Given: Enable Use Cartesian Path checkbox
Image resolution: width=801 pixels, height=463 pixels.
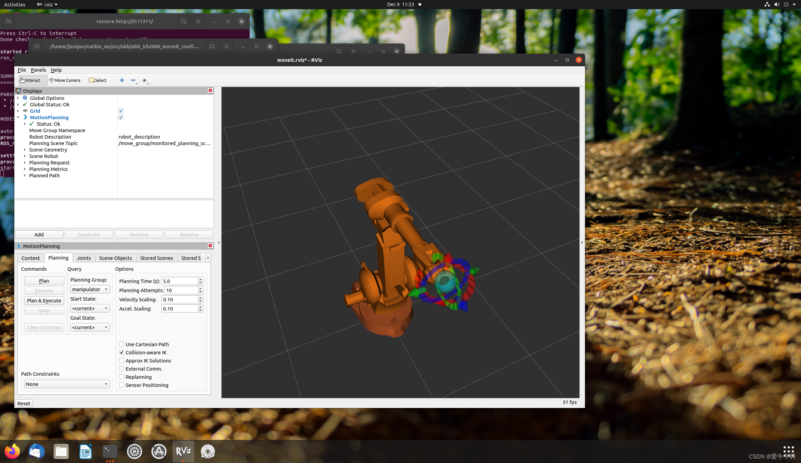Looking at the screenshot, I should [x=121, y=344].
